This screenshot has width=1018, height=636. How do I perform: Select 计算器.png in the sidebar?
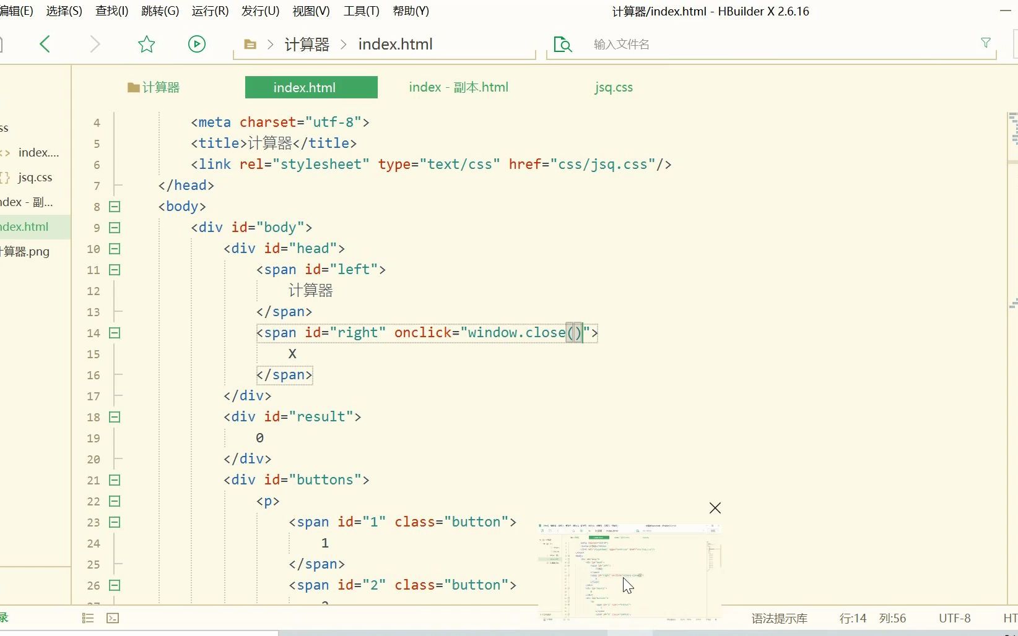25,252
